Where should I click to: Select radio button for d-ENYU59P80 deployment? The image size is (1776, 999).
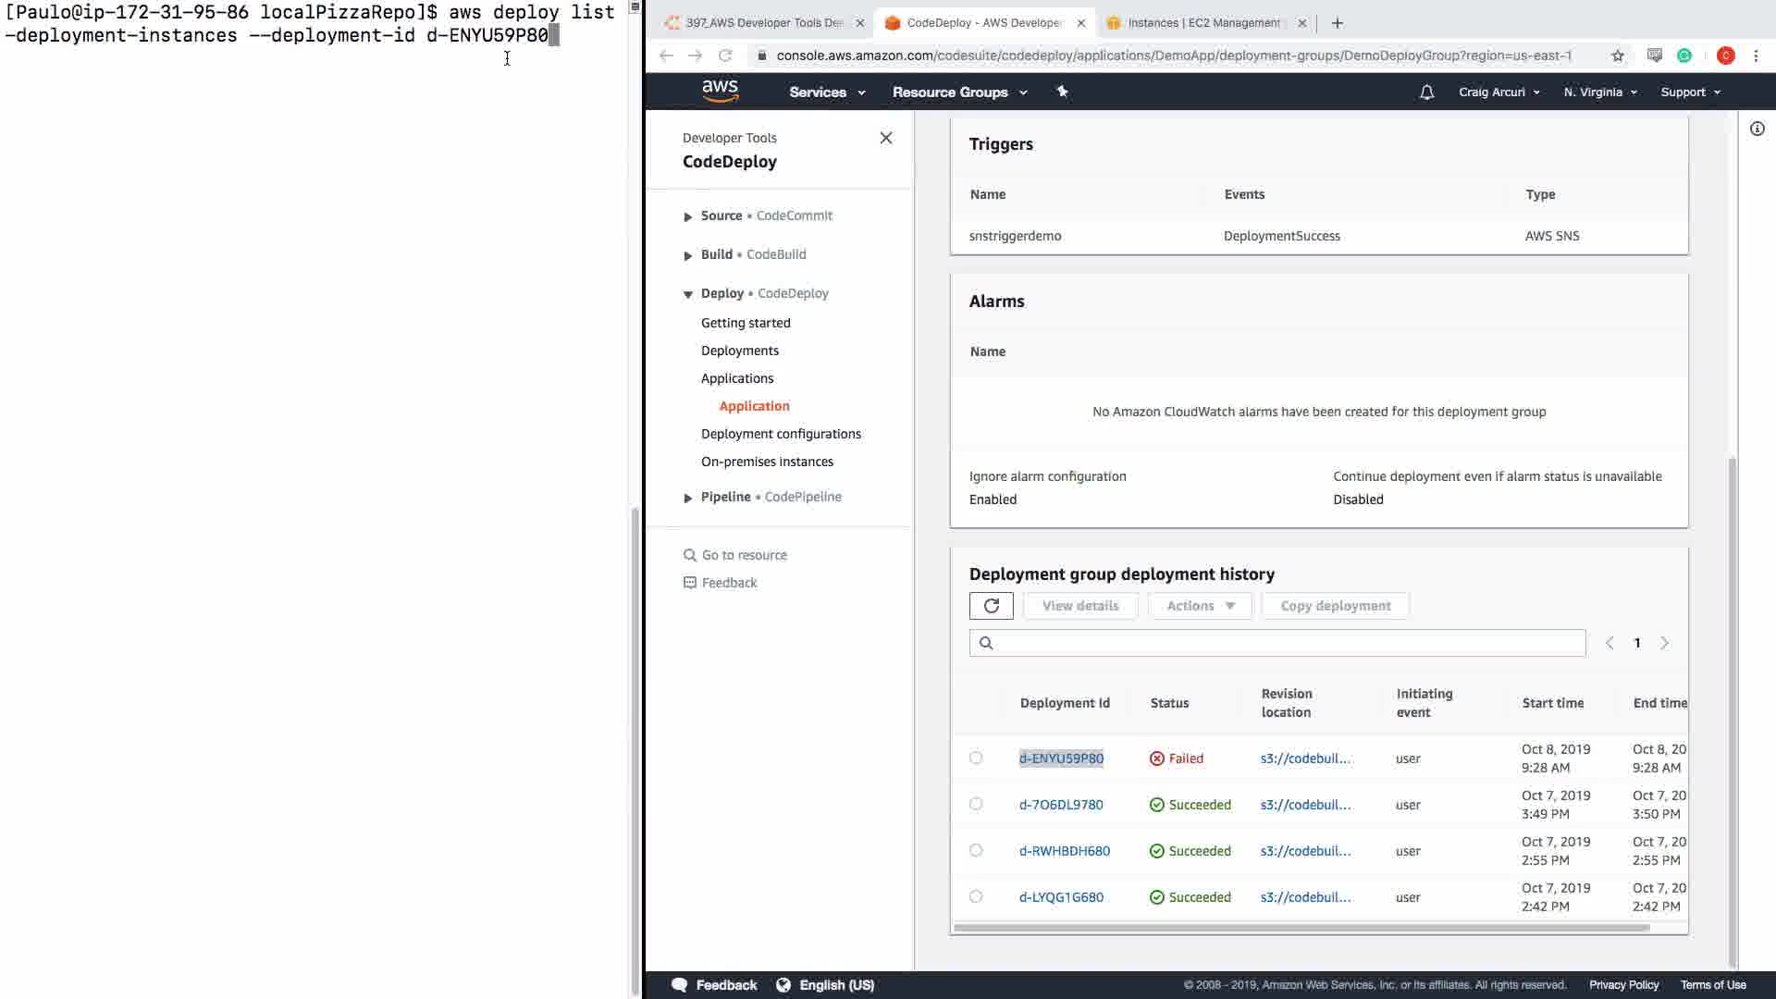pyautogui.click(x=976, y=758)
